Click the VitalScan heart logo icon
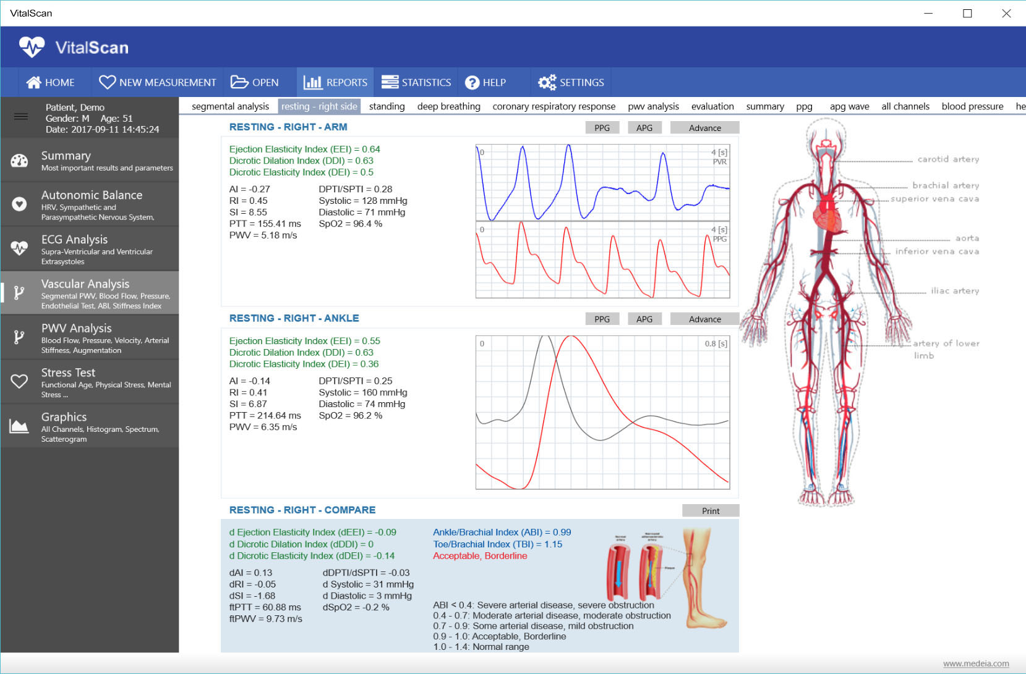1026x674 pixels. coord(32,47)
